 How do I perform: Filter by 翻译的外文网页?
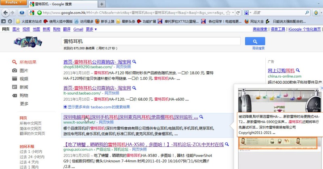point(32,134)
